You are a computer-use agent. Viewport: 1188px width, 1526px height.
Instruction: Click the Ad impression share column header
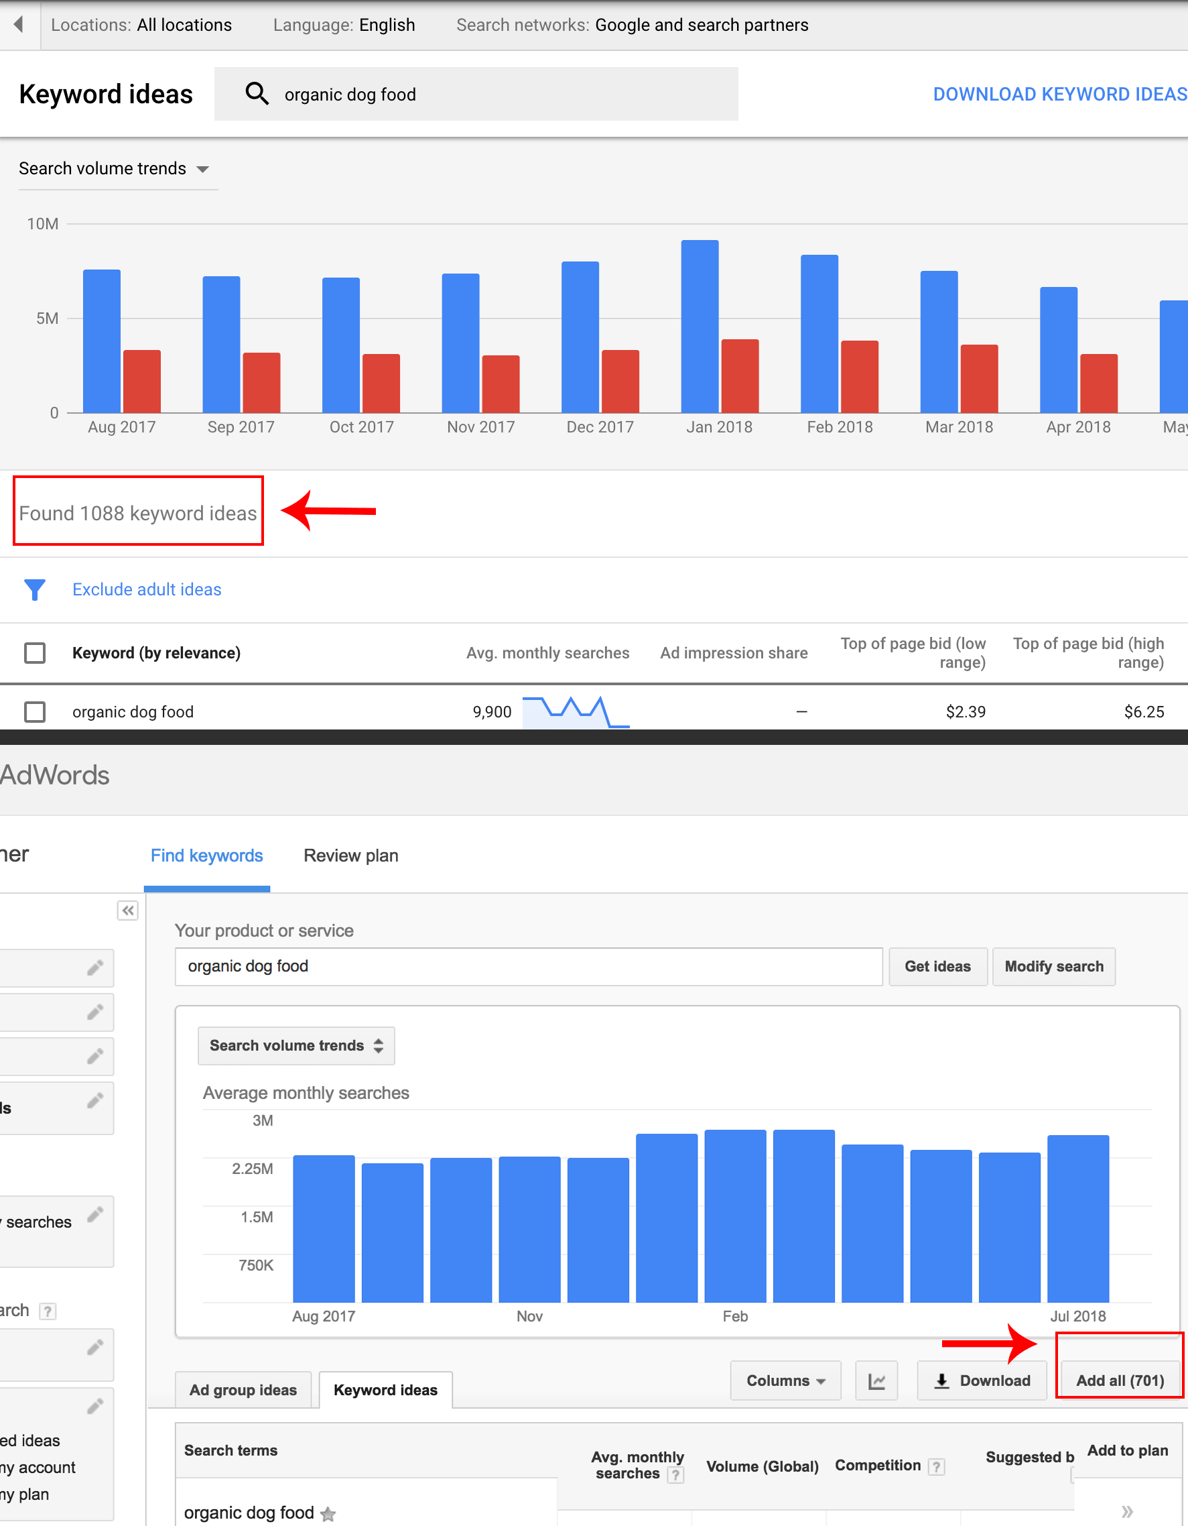coord(734,652)
